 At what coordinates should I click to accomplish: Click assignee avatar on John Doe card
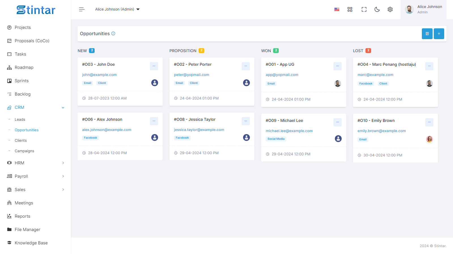pyautogui.click(x=155, y=83)
